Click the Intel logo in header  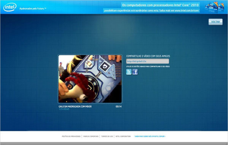(10, 7)
